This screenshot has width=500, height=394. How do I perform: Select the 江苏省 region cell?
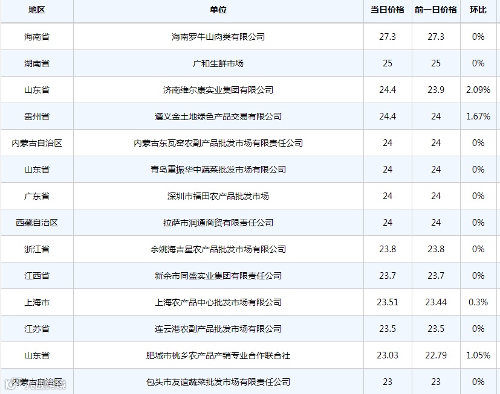point(37,329)
